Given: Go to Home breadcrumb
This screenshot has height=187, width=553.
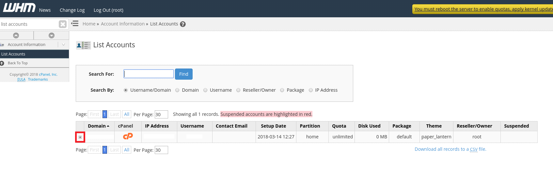Looking at the screenshot, I should coord(89,24).
